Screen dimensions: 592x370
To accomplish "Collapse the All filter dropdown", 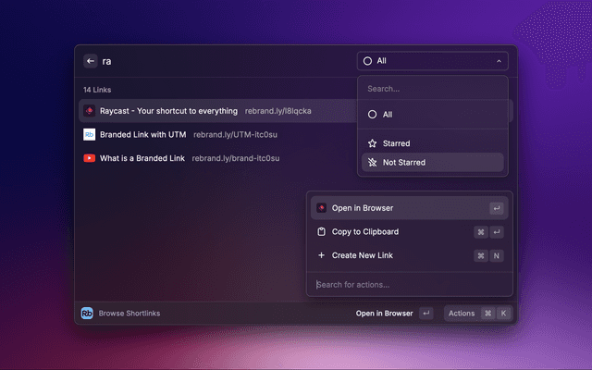I will pyautogui.click(x=432, y=61).
